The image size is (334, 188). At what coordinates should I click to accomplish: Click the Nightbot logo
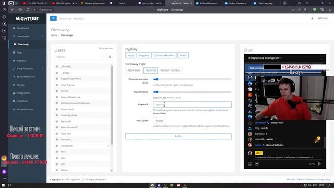tap(27, 19)
